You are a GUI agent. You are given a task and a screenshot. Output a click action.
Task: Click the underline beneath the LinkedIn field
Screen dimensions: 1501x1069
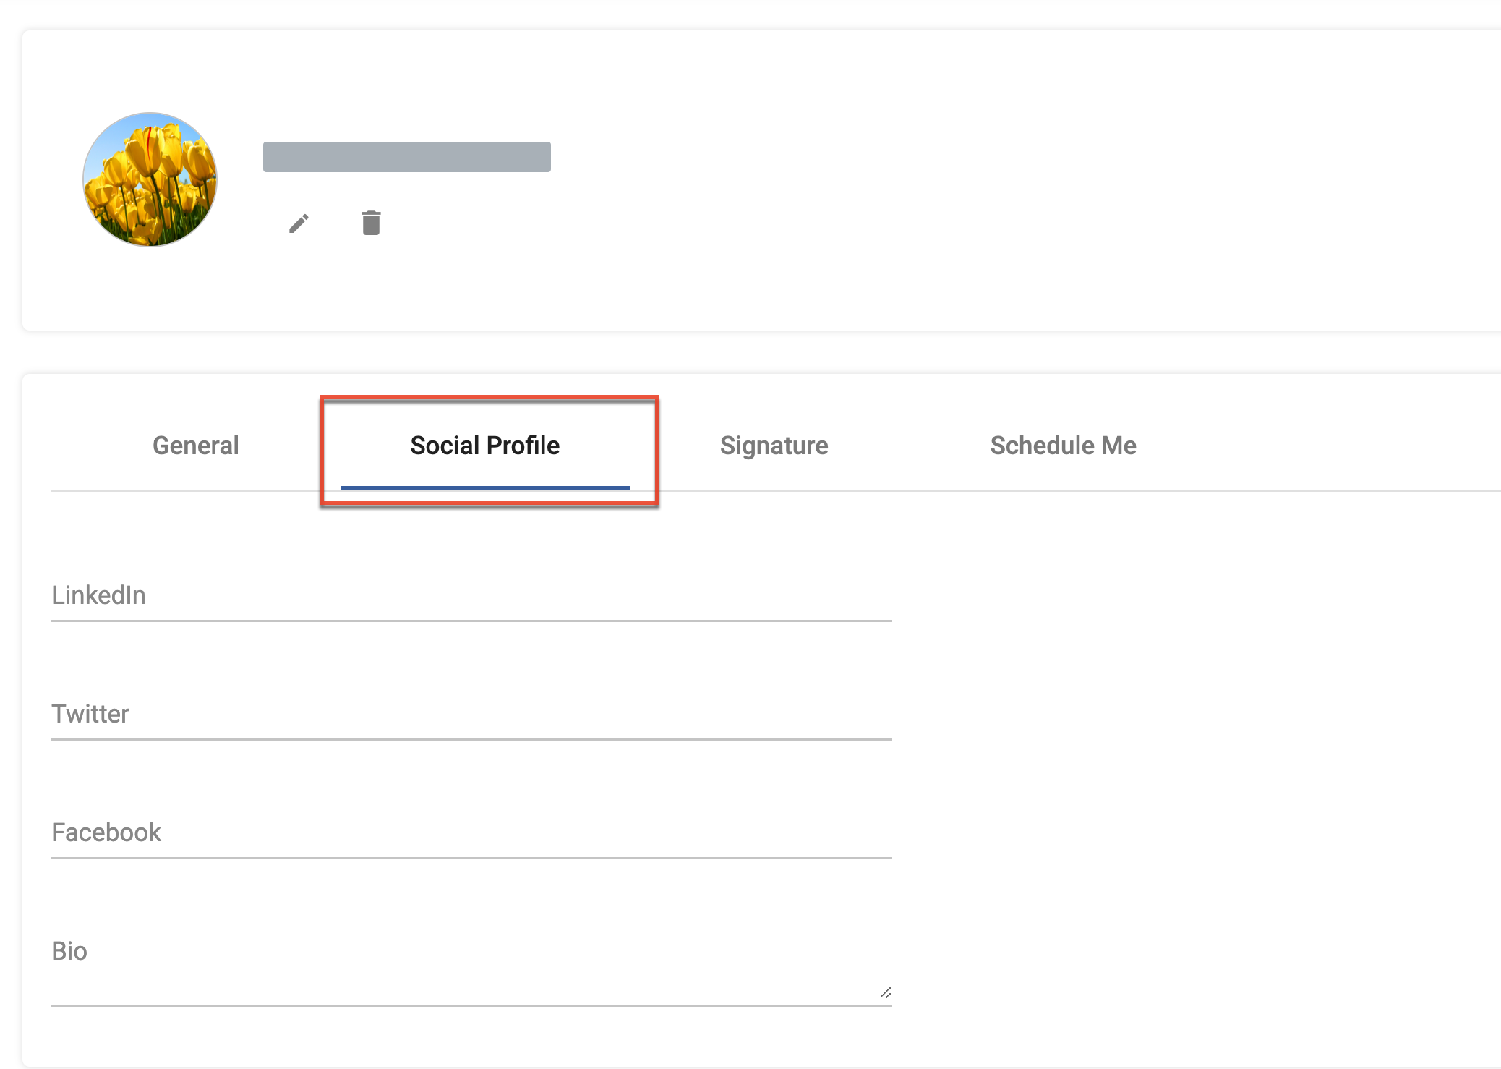[470, 621]
